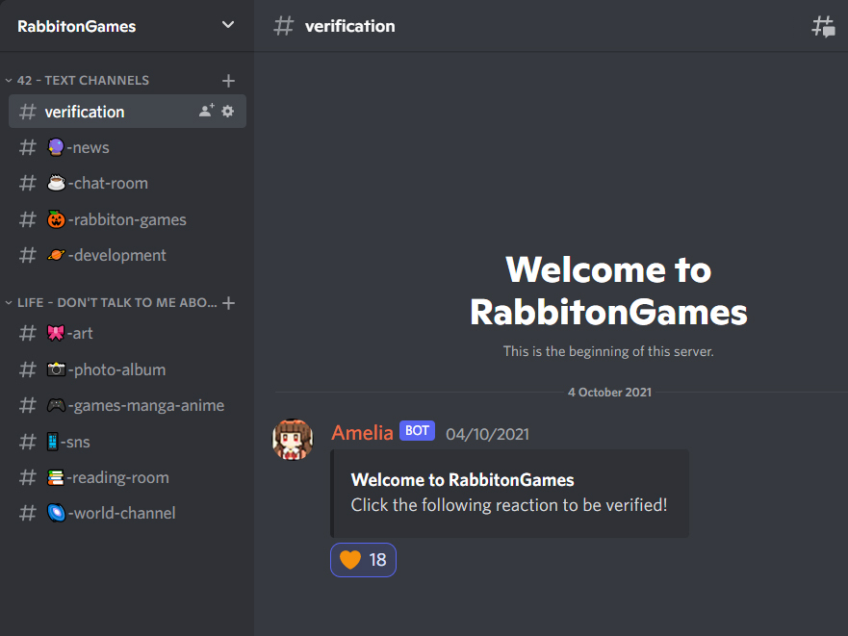848x636 pixels.
Task: Switch to the rabbiton-games channel
Action: click(127, 219)
